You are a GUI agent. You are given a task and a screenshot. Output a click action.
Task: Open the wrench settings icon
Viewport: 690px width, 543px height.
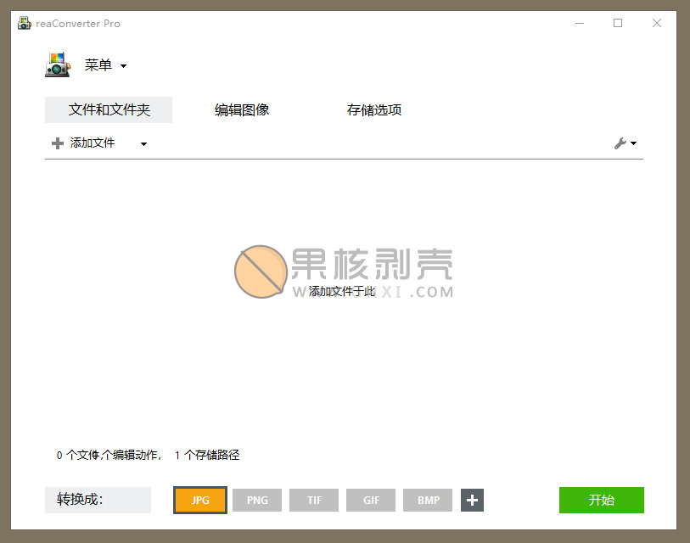624,144
